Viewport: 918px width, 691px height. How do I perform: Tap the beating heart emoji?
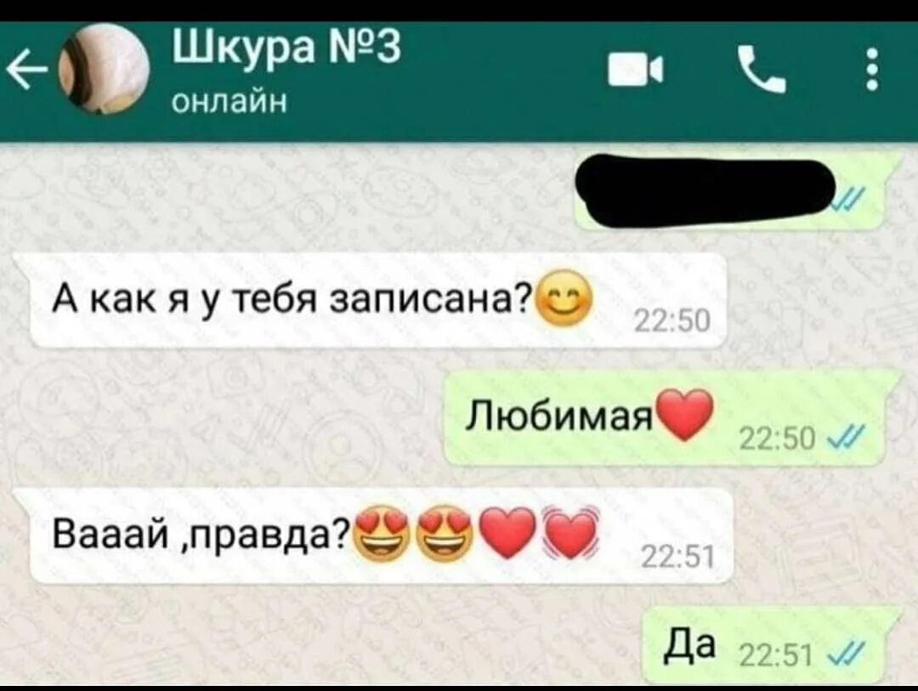coord(570,532)
